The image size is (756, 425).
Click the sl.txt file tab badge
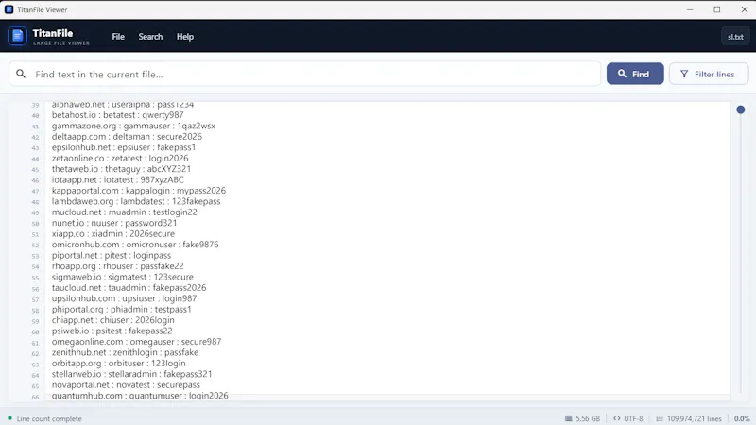tap(735, 37)
